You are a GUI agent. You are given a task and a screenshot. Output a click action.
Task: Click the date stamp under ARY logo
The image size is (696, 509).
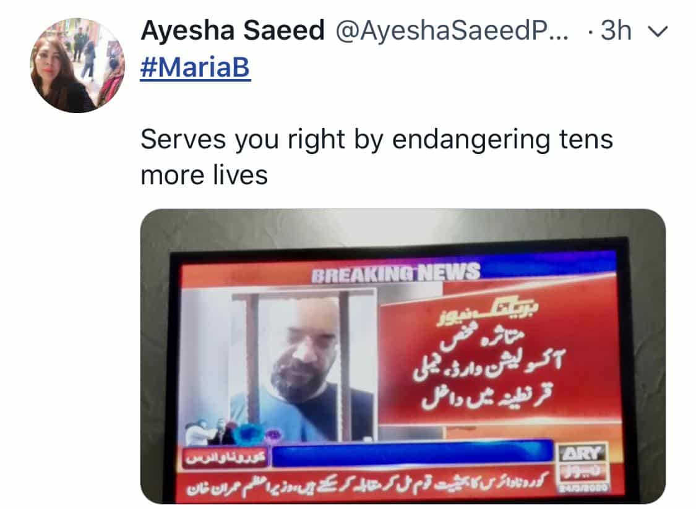click(x=583, y=488)
